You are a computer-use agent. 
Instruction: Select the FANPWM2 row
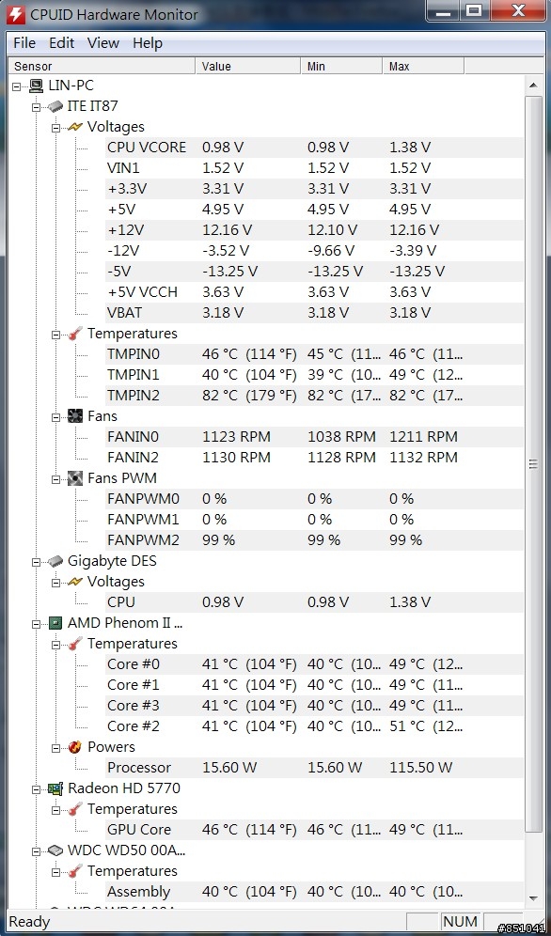[x=315, y=540]
